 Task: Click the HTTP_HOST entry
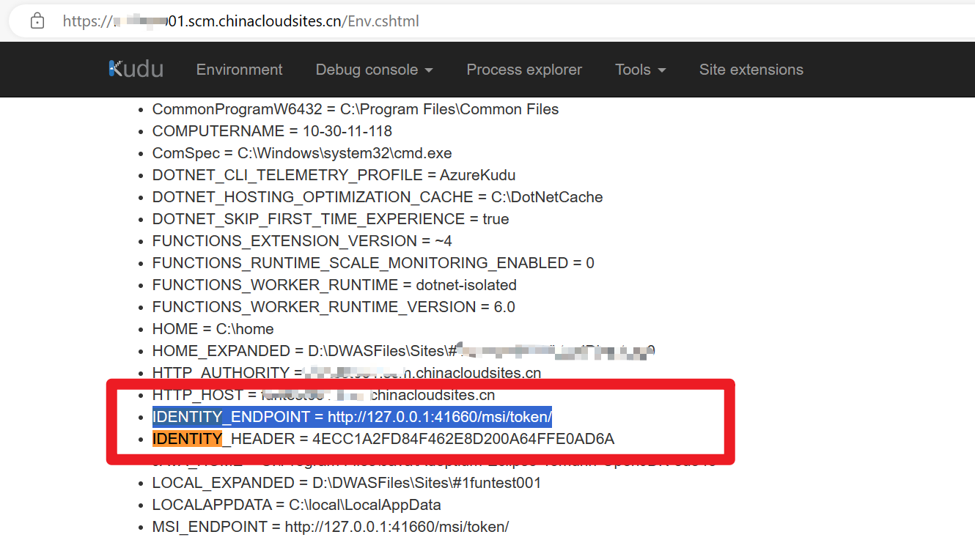(323, 395)
